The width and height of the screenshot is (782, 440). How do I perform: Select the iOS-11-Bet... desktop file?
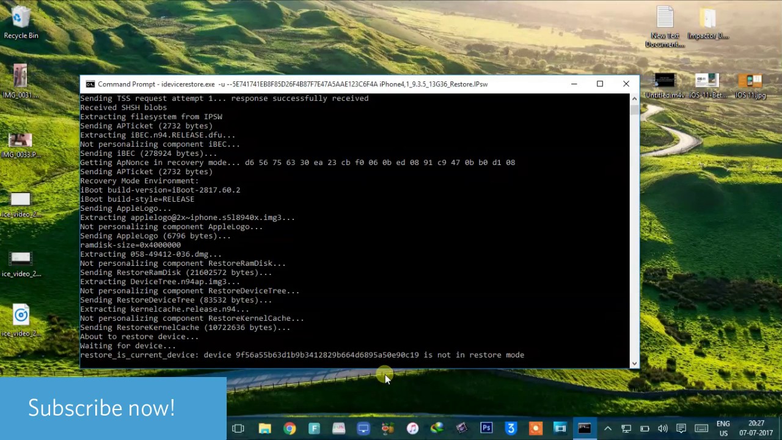(x=707, y=86)
